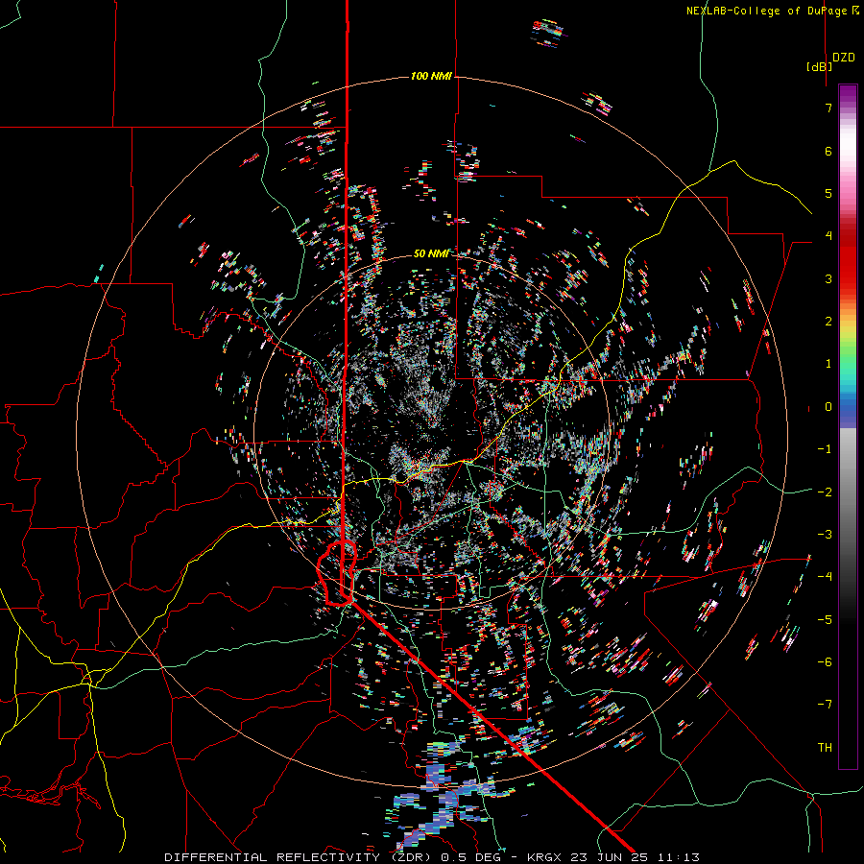Screen dimensions: 864x864
Task: Click the TH label on the scale
Action: click(x=825, y=748)
